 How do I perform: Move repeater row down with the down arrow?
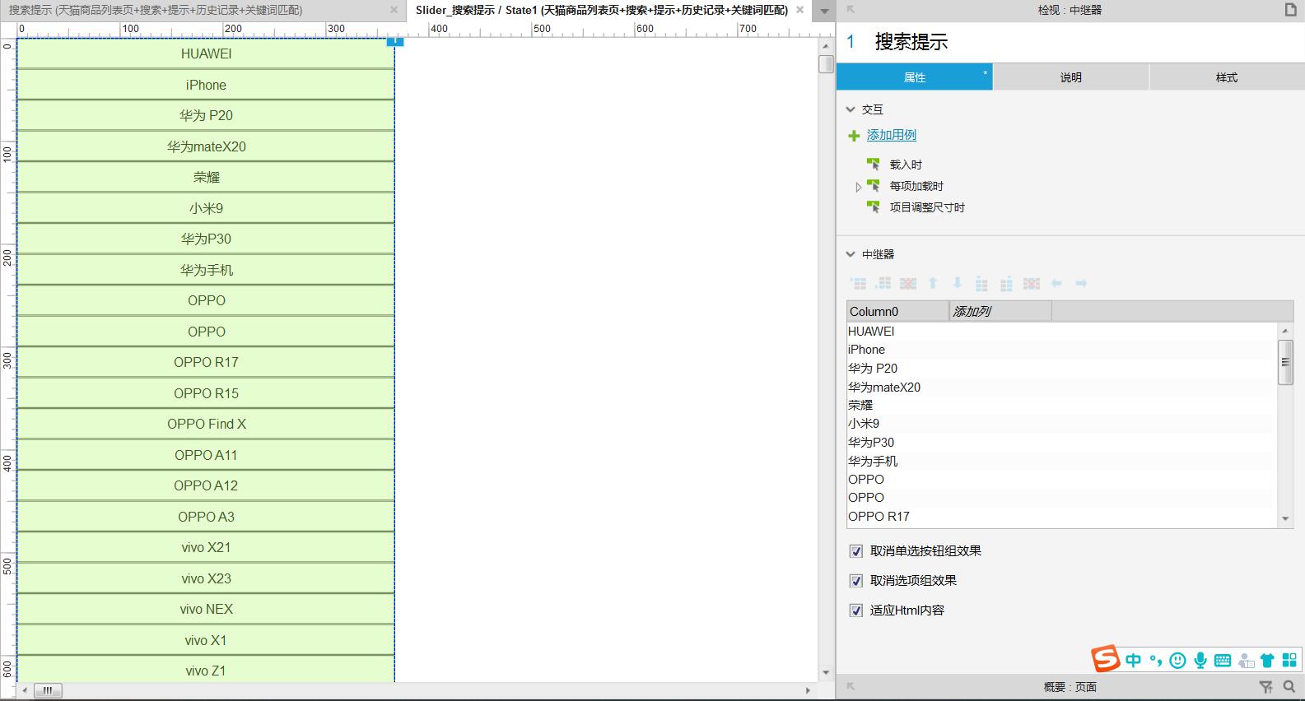point(957,283)
